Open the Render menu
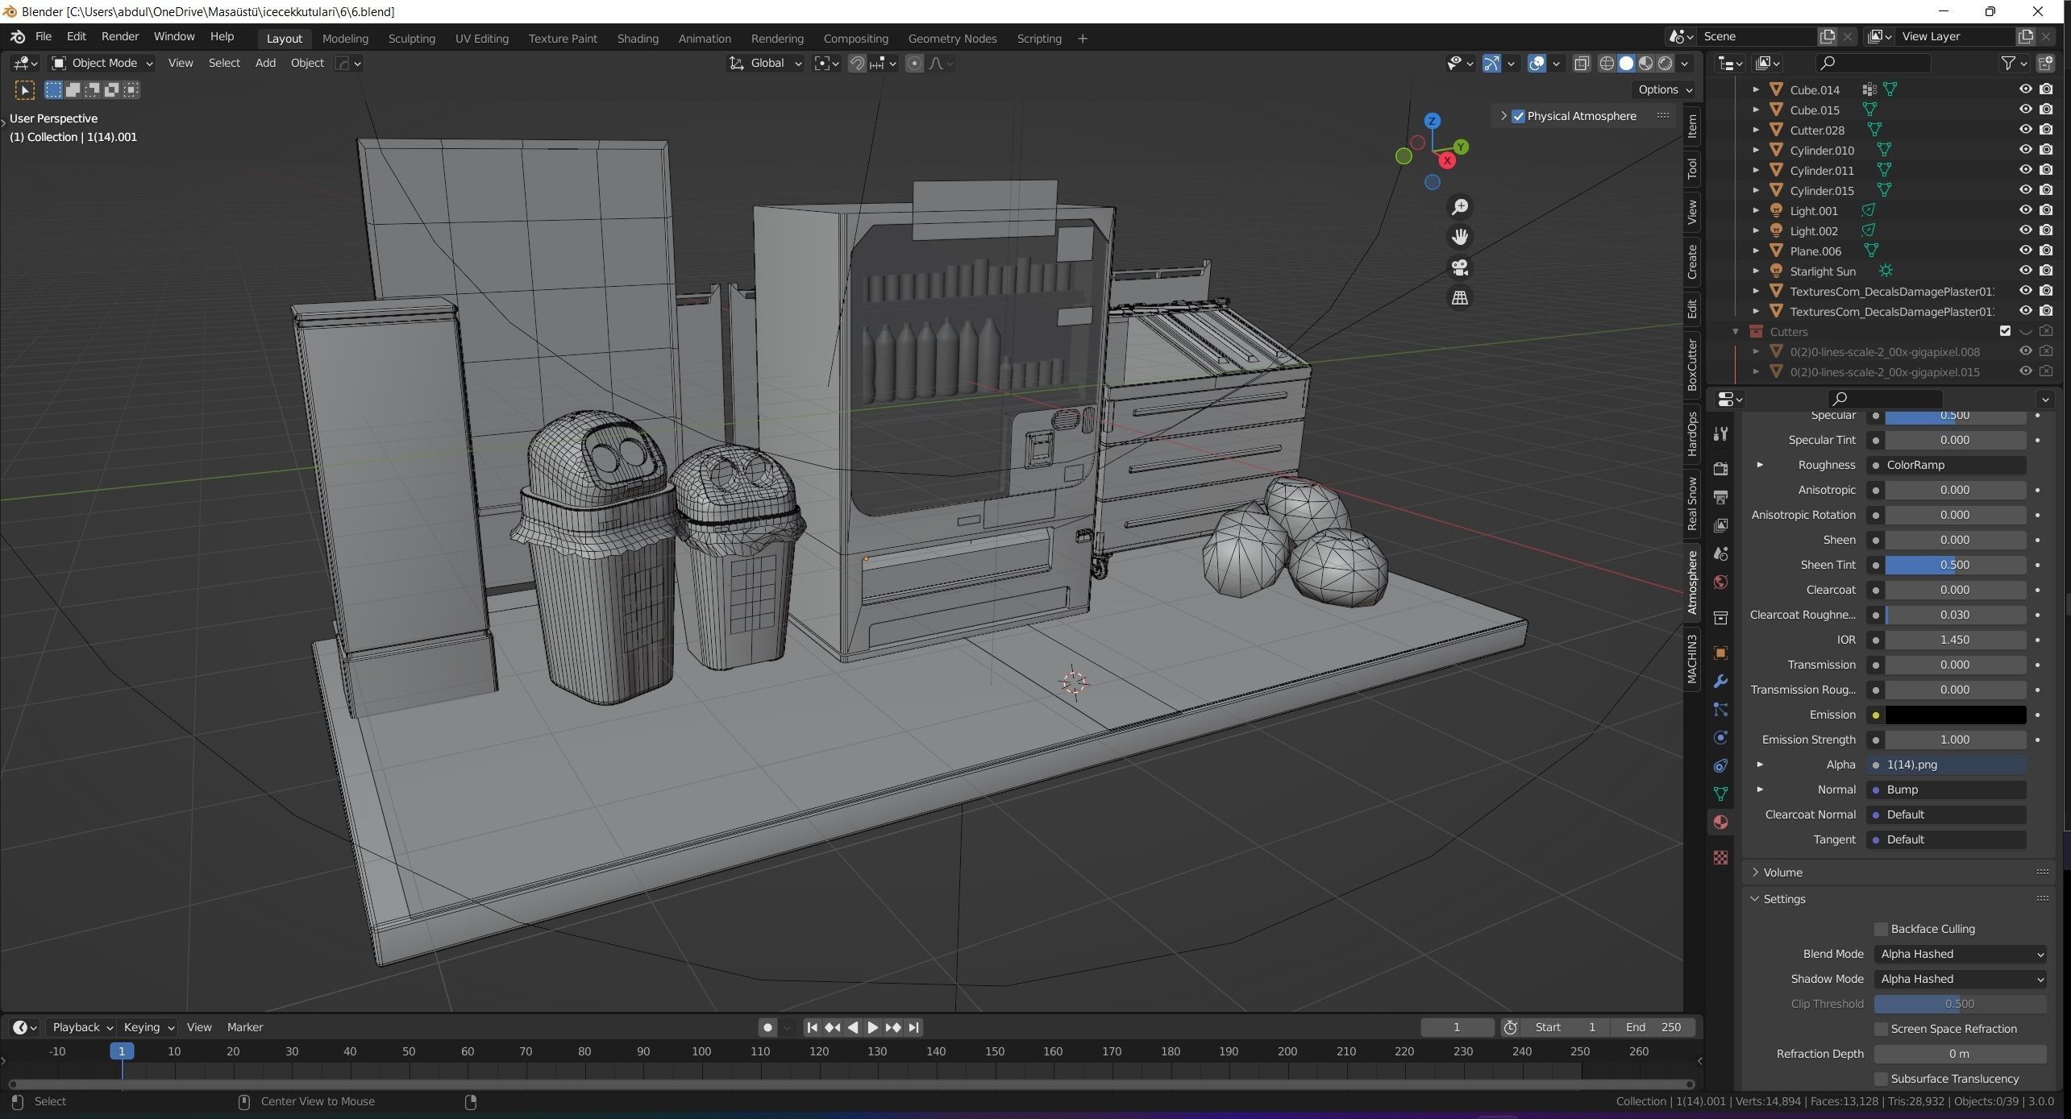Viewport: 2071px width, 1119px height. point(120,36)
